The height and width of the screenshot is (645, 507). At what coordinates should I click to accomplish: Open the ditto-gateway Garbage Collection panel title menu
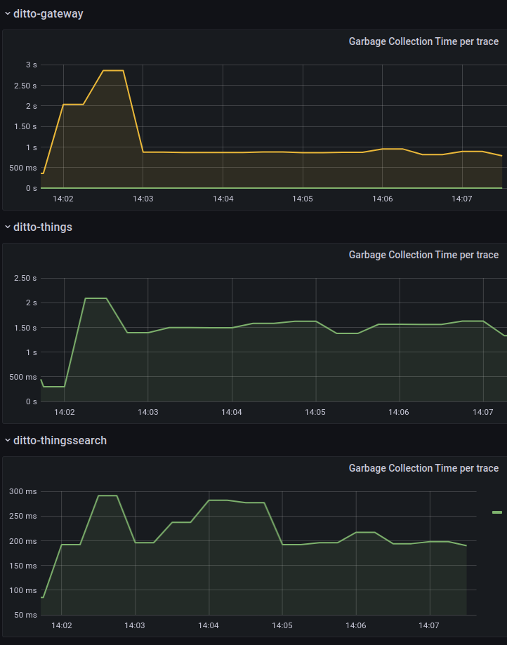[x=423, y=41]
